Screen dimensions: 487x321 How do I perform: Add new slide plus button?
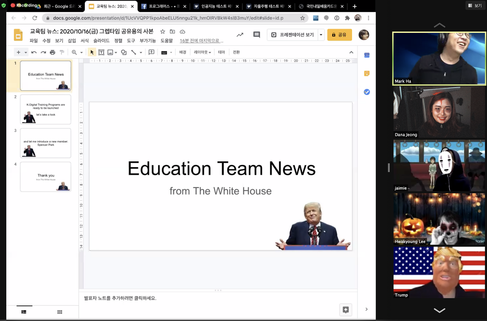click(x=19, y=52)
